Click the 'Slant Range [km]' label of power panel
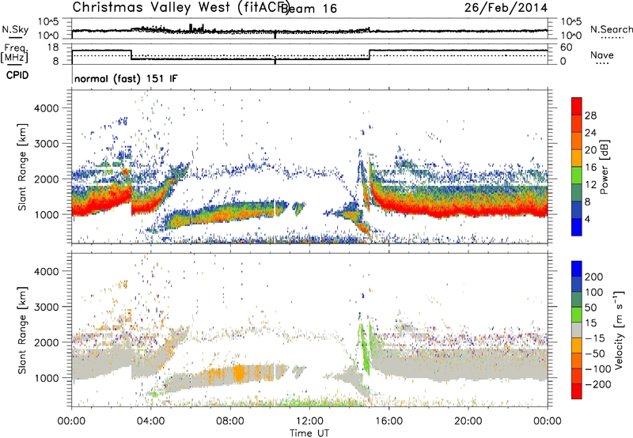Viewport: 633px width, 438px height. point(22,167)
